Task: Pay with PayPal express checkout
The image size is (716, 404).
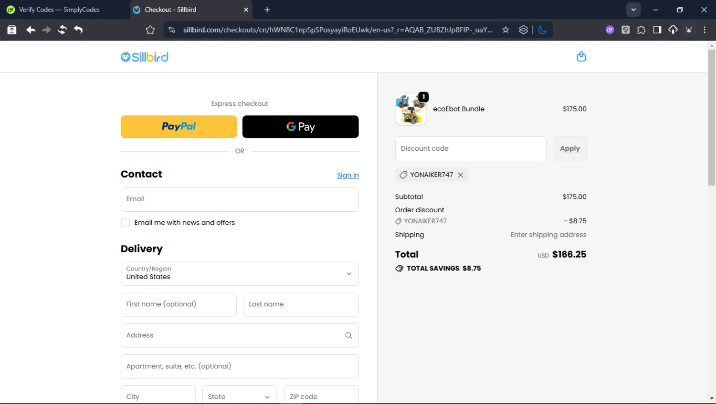Action: [x=179, y=126]
